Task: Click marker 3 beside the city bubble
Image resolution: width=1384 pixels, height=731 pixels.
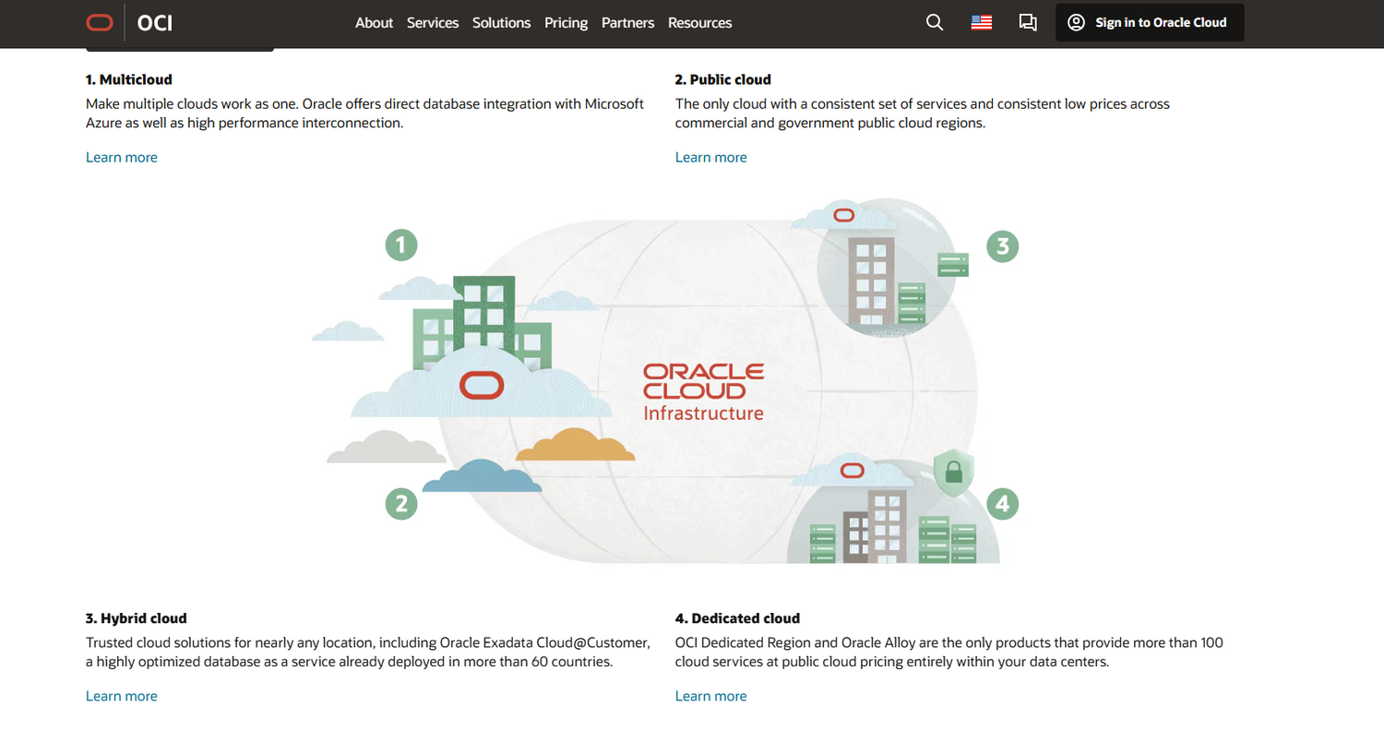Action: click(x=1002, y=246)
